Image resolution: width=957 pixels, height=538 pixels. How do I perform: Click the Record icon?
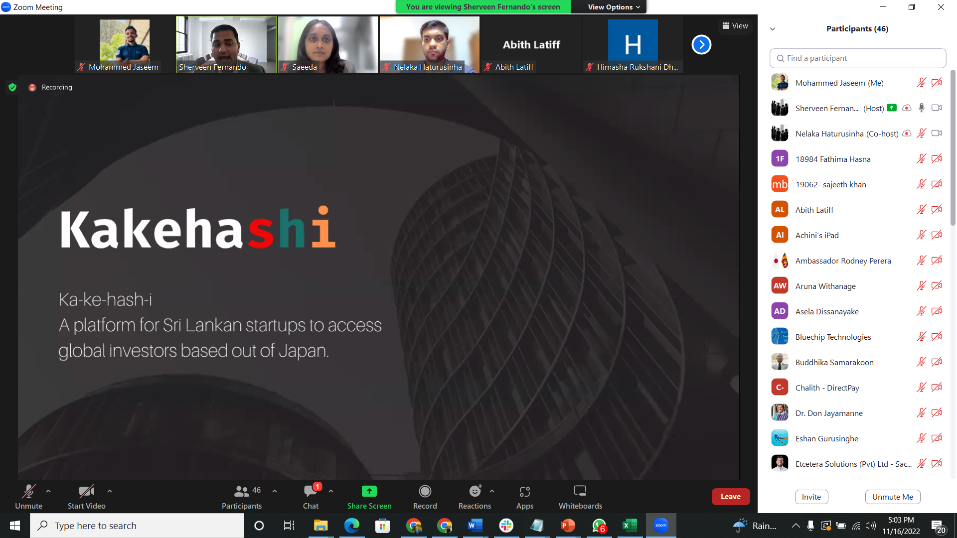(x=425, y=492)
